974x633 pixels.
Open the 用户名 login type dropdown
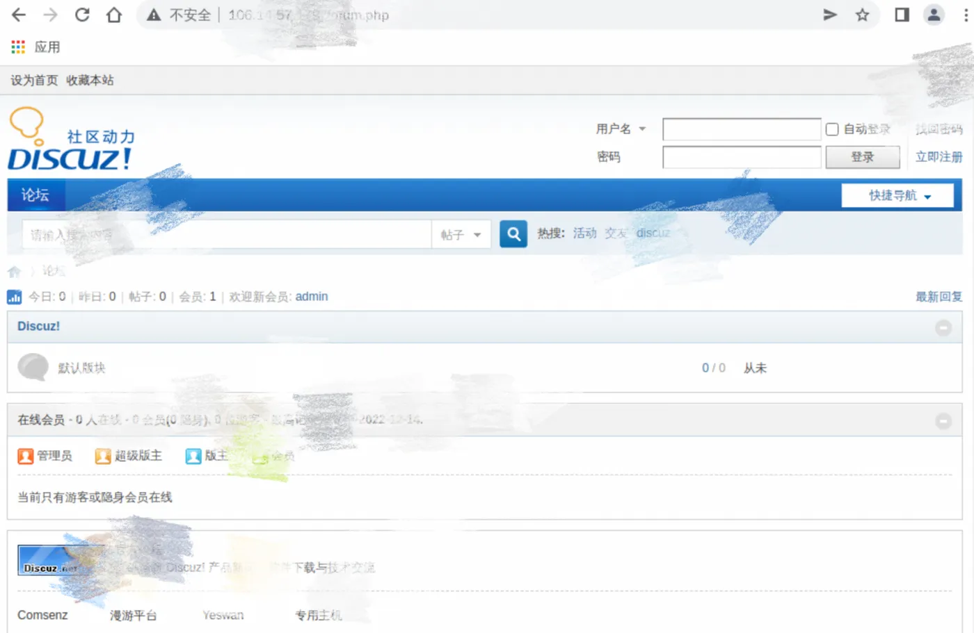click(621, 129)
